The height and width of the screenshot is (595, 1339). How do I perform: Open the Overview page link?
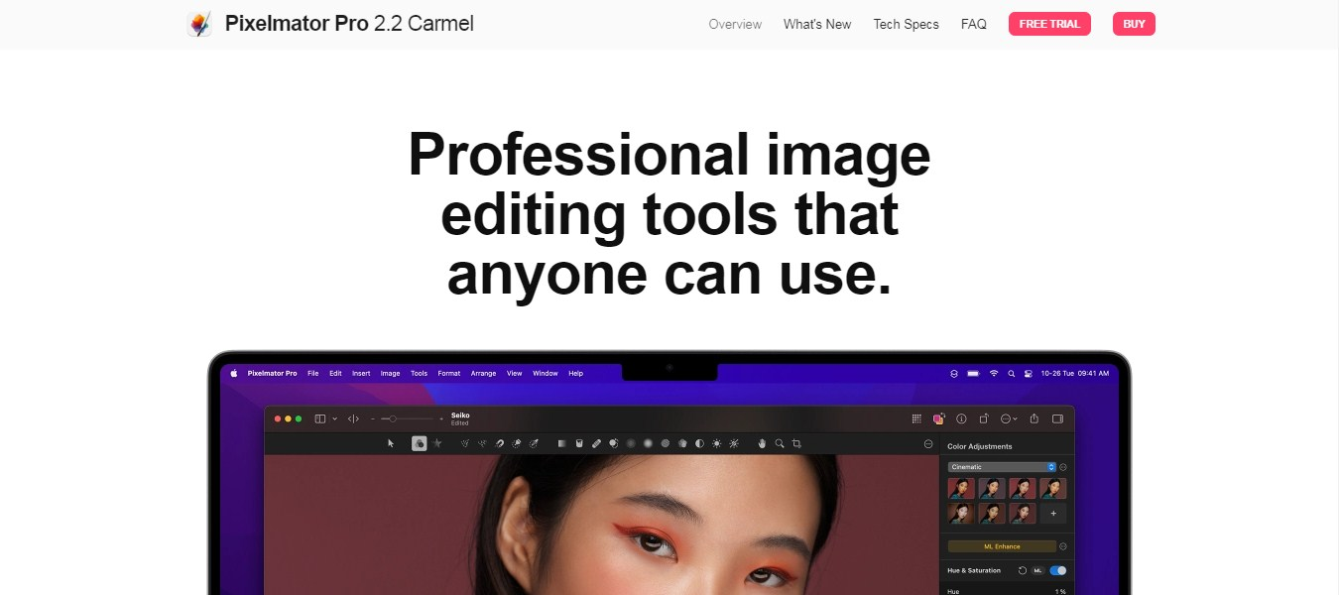tap(735, 24)
